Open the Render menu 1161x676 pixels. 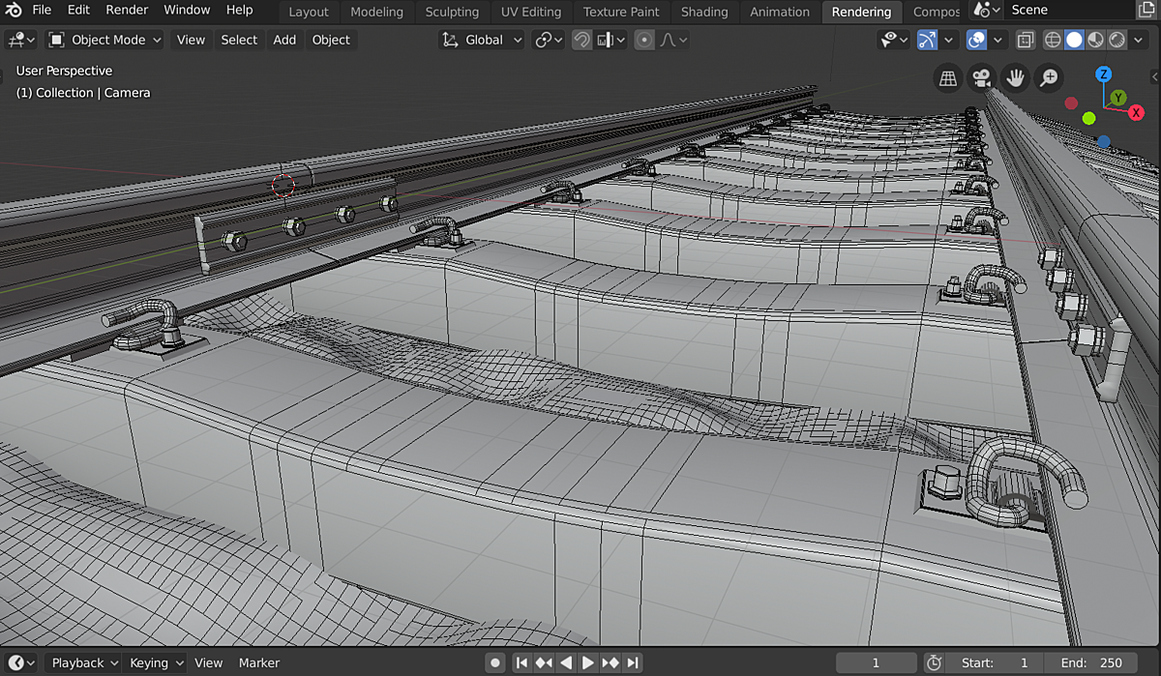tap(127, 10)
